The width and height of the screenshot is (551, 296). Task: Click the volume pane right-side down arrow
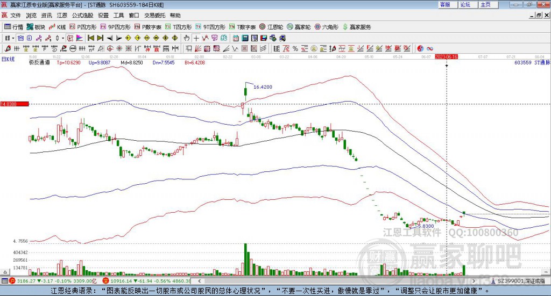546,272
